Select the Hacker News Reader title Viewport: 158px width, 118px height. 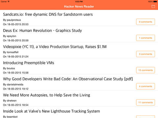[x=79, y=7]
